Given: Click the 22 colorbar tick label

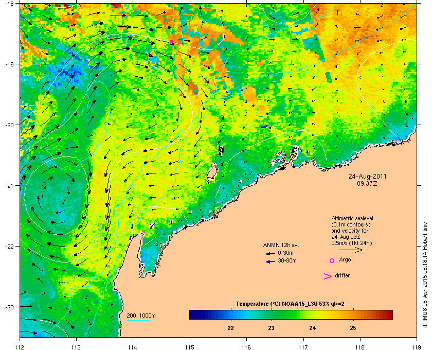Looking at the screenshot, I should tap(230, 328).
